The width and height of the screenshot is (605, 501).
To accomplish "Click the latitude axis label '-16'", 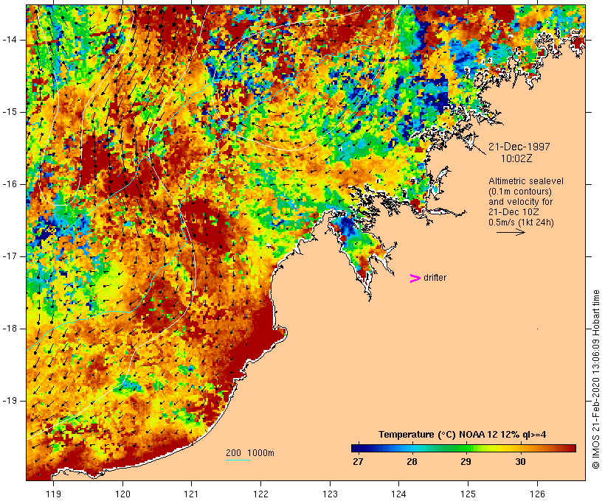I will (9, 184).
